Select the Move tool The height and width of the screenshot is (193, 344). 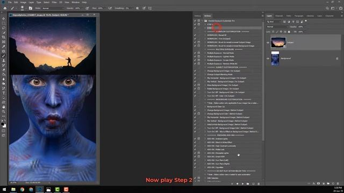pyautogui.click(x=4, y=19)
